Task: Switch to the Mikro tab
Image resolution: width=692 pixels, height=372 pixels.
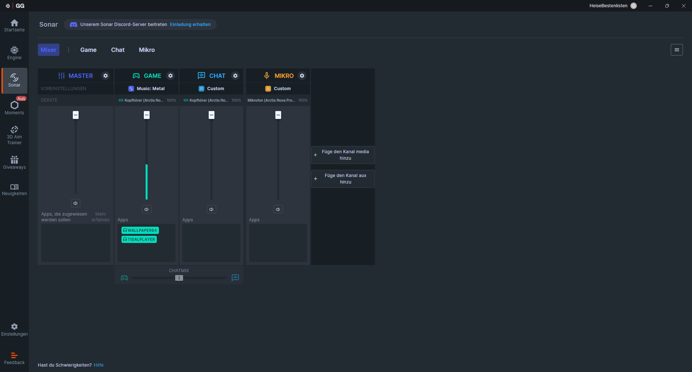Action: point(147,50)
